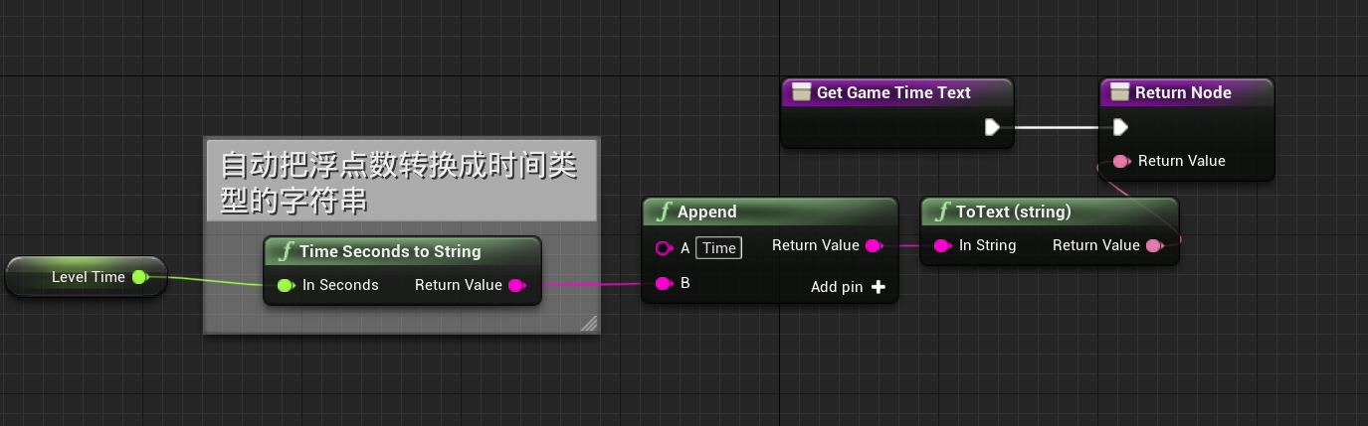The image size is (1368, 426).
Task: Click the function icon on Time Seconds to String
Action: tap(286, 251)
